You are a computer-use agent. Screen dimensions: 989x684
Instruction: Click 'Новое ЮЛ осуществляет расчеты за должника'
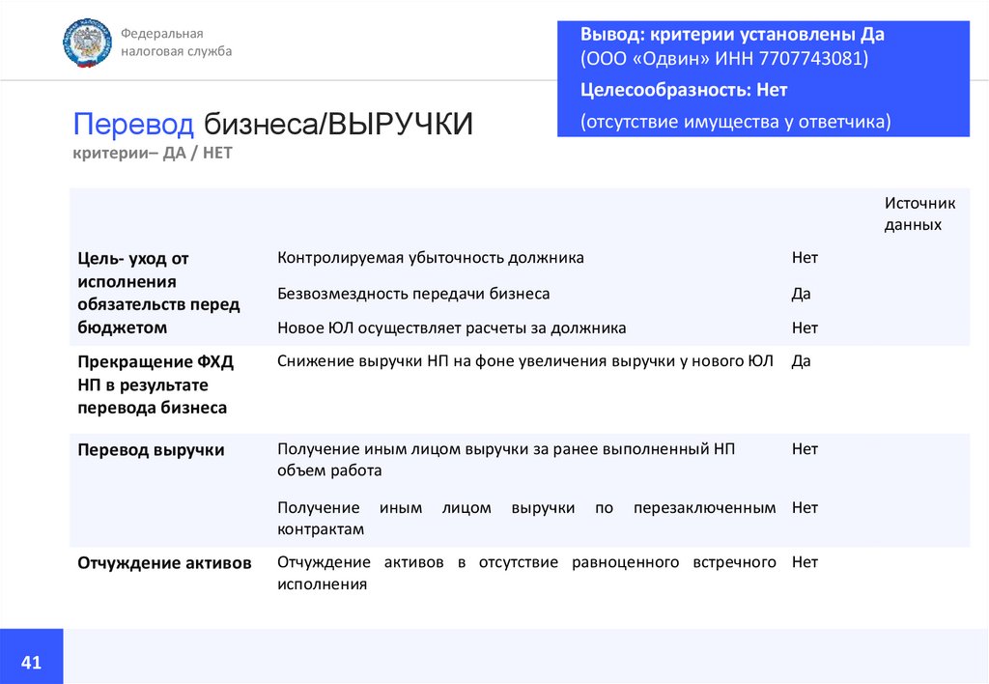452,328
